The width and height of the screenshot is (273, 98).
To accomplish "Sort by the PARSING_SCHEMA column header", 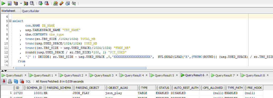I will point(58,88).
